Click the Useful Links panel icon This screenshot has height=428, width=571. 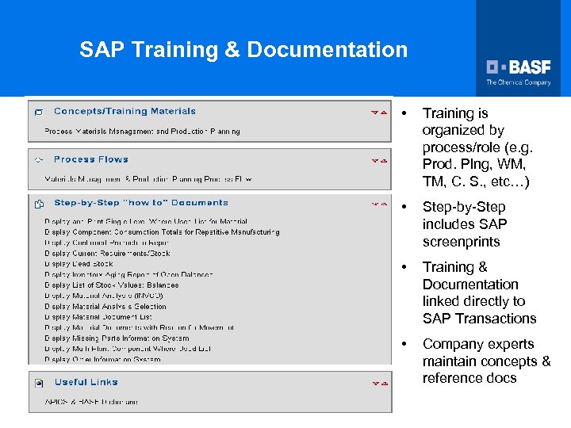coord(39,383)
